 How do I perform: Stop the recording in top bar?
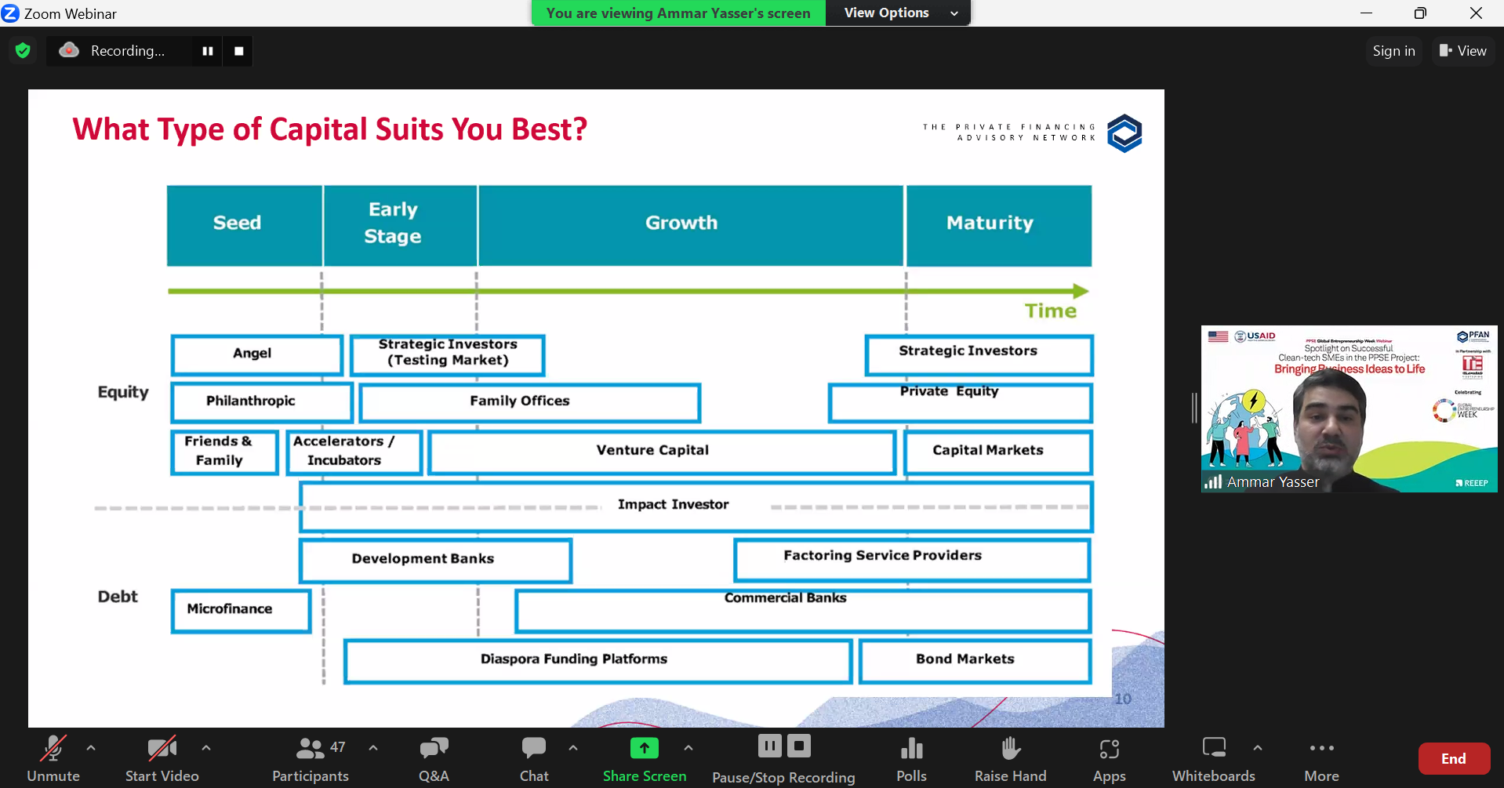pos(239,51)
